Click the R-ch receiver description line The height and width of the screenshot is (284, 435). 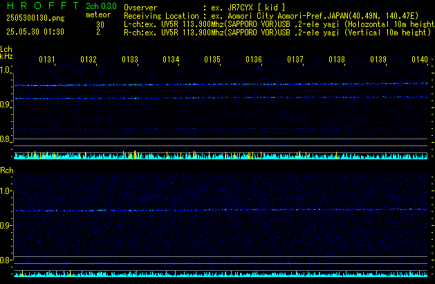(x=277, y=33)
